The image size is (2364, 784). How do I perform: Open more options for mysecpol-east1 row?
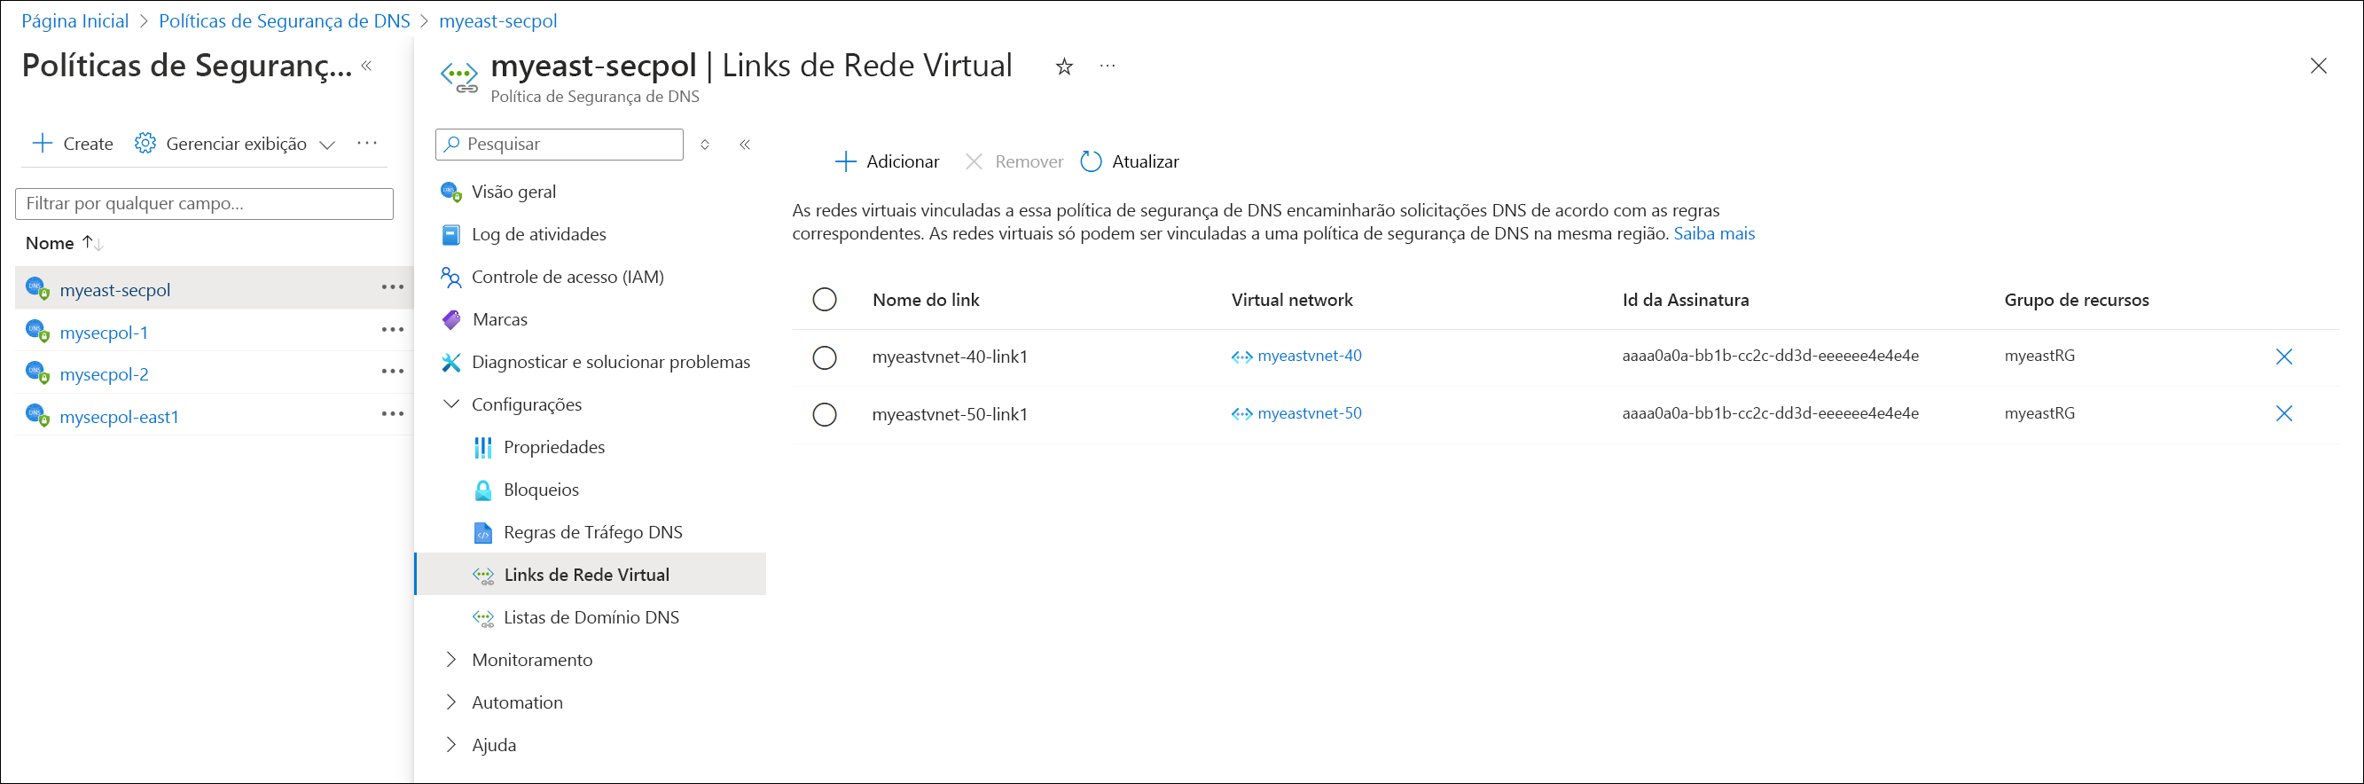pyautogui.click(x=393, y=414)
